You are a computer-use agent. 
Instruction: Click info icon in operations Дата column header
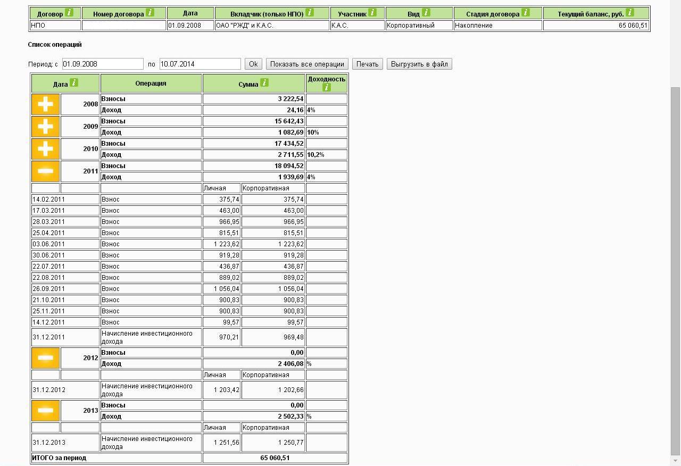(74, 82)
